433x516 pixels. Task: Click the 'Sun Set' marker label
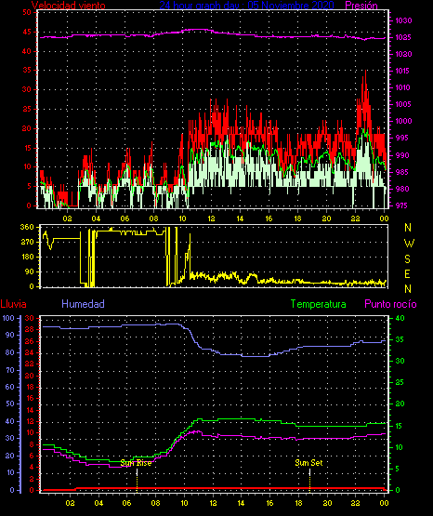tap(308, 463)
